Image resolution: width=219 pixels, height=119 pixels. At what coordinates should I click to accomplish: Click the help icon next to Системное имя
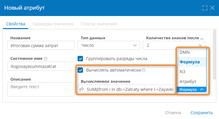pos(45,59)
